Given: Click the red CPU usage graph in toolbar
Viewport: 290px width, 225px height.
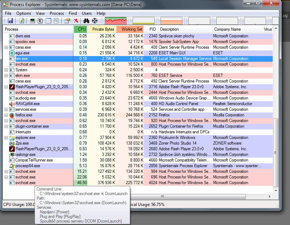Looking at the screenshot, I should 116,21.
